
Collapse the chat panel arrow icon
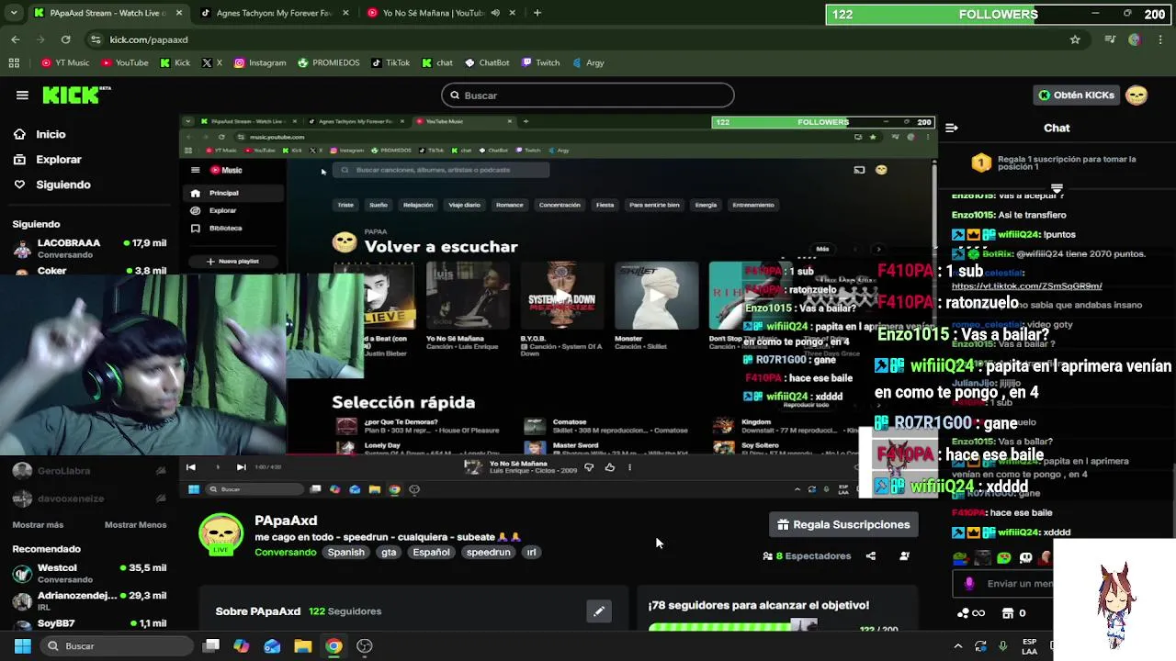pos(952,128)
